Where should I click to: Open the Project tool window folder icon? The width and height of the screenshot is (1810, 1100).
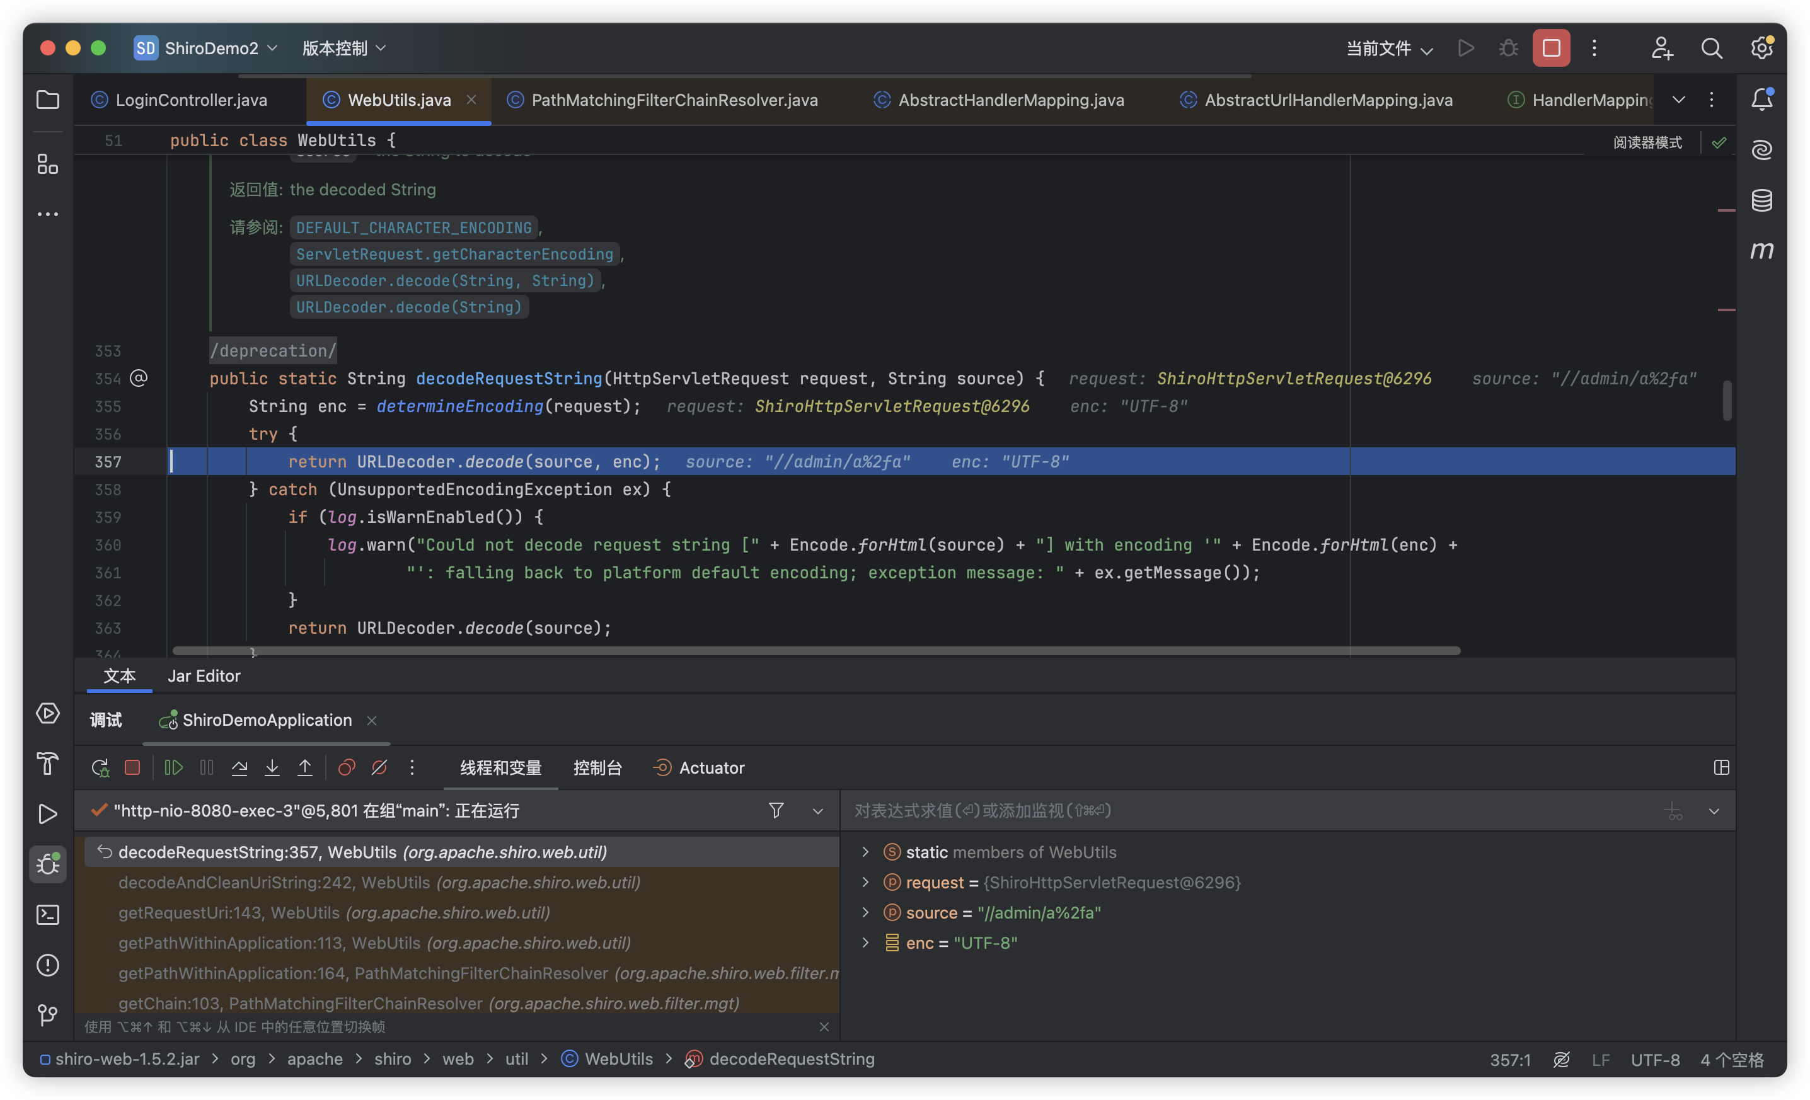[x=48, y=99]
